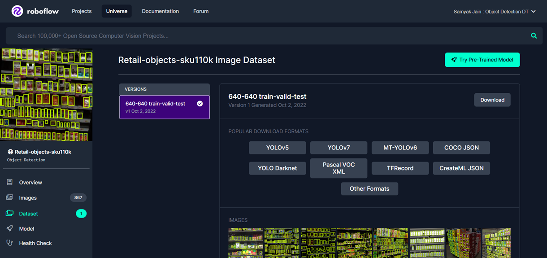Image resolution: width=547 pixels, height=258 pixels.
Task: Choose the YOLOv5 download format
Action: coord(278,148)
